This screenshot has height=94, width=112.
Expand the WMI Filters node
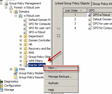tap(21, 61)
